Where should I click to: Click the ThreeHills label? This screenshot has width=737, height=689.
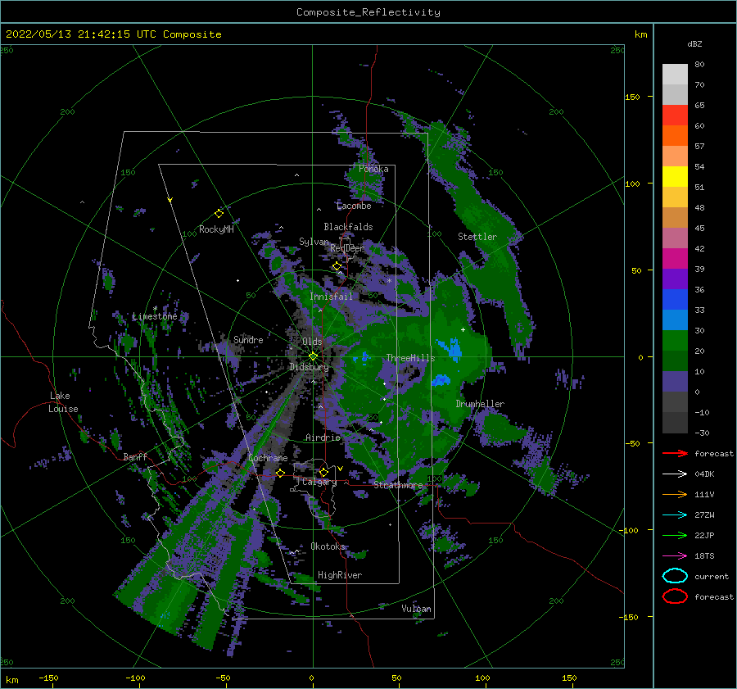[411, 358]
